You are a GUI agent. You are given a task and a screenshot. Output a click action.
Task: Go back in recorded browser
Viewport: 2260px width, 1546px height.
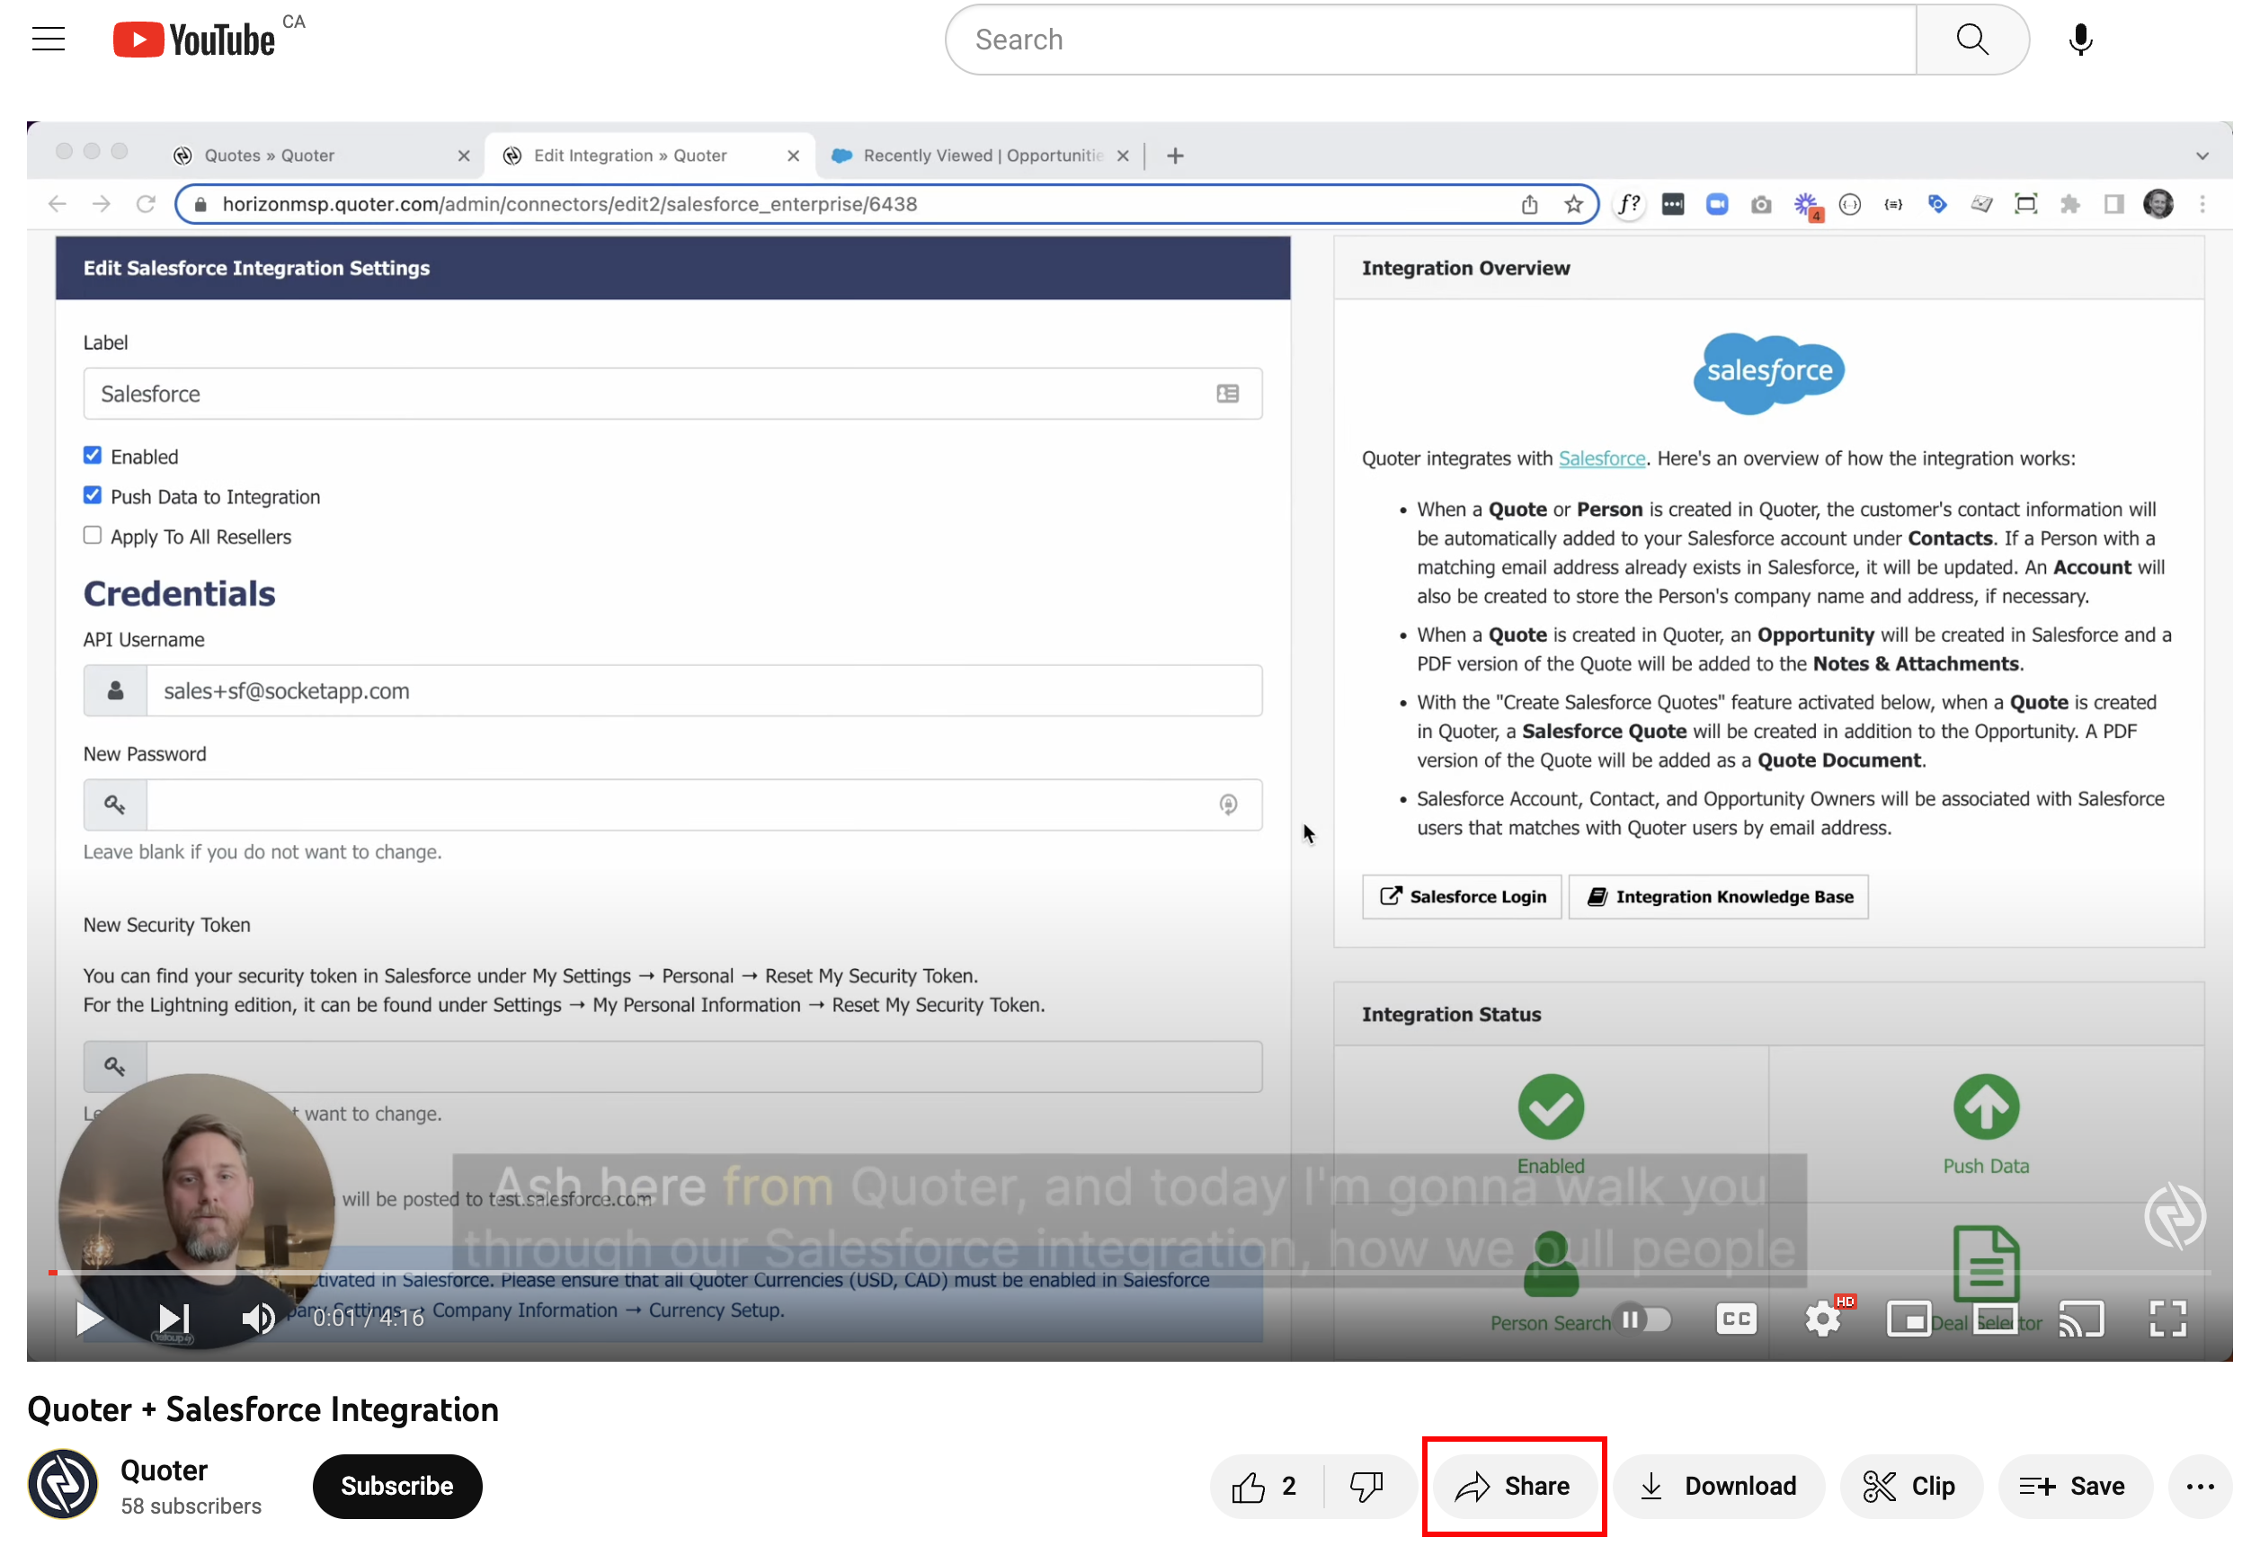point(58,204)
